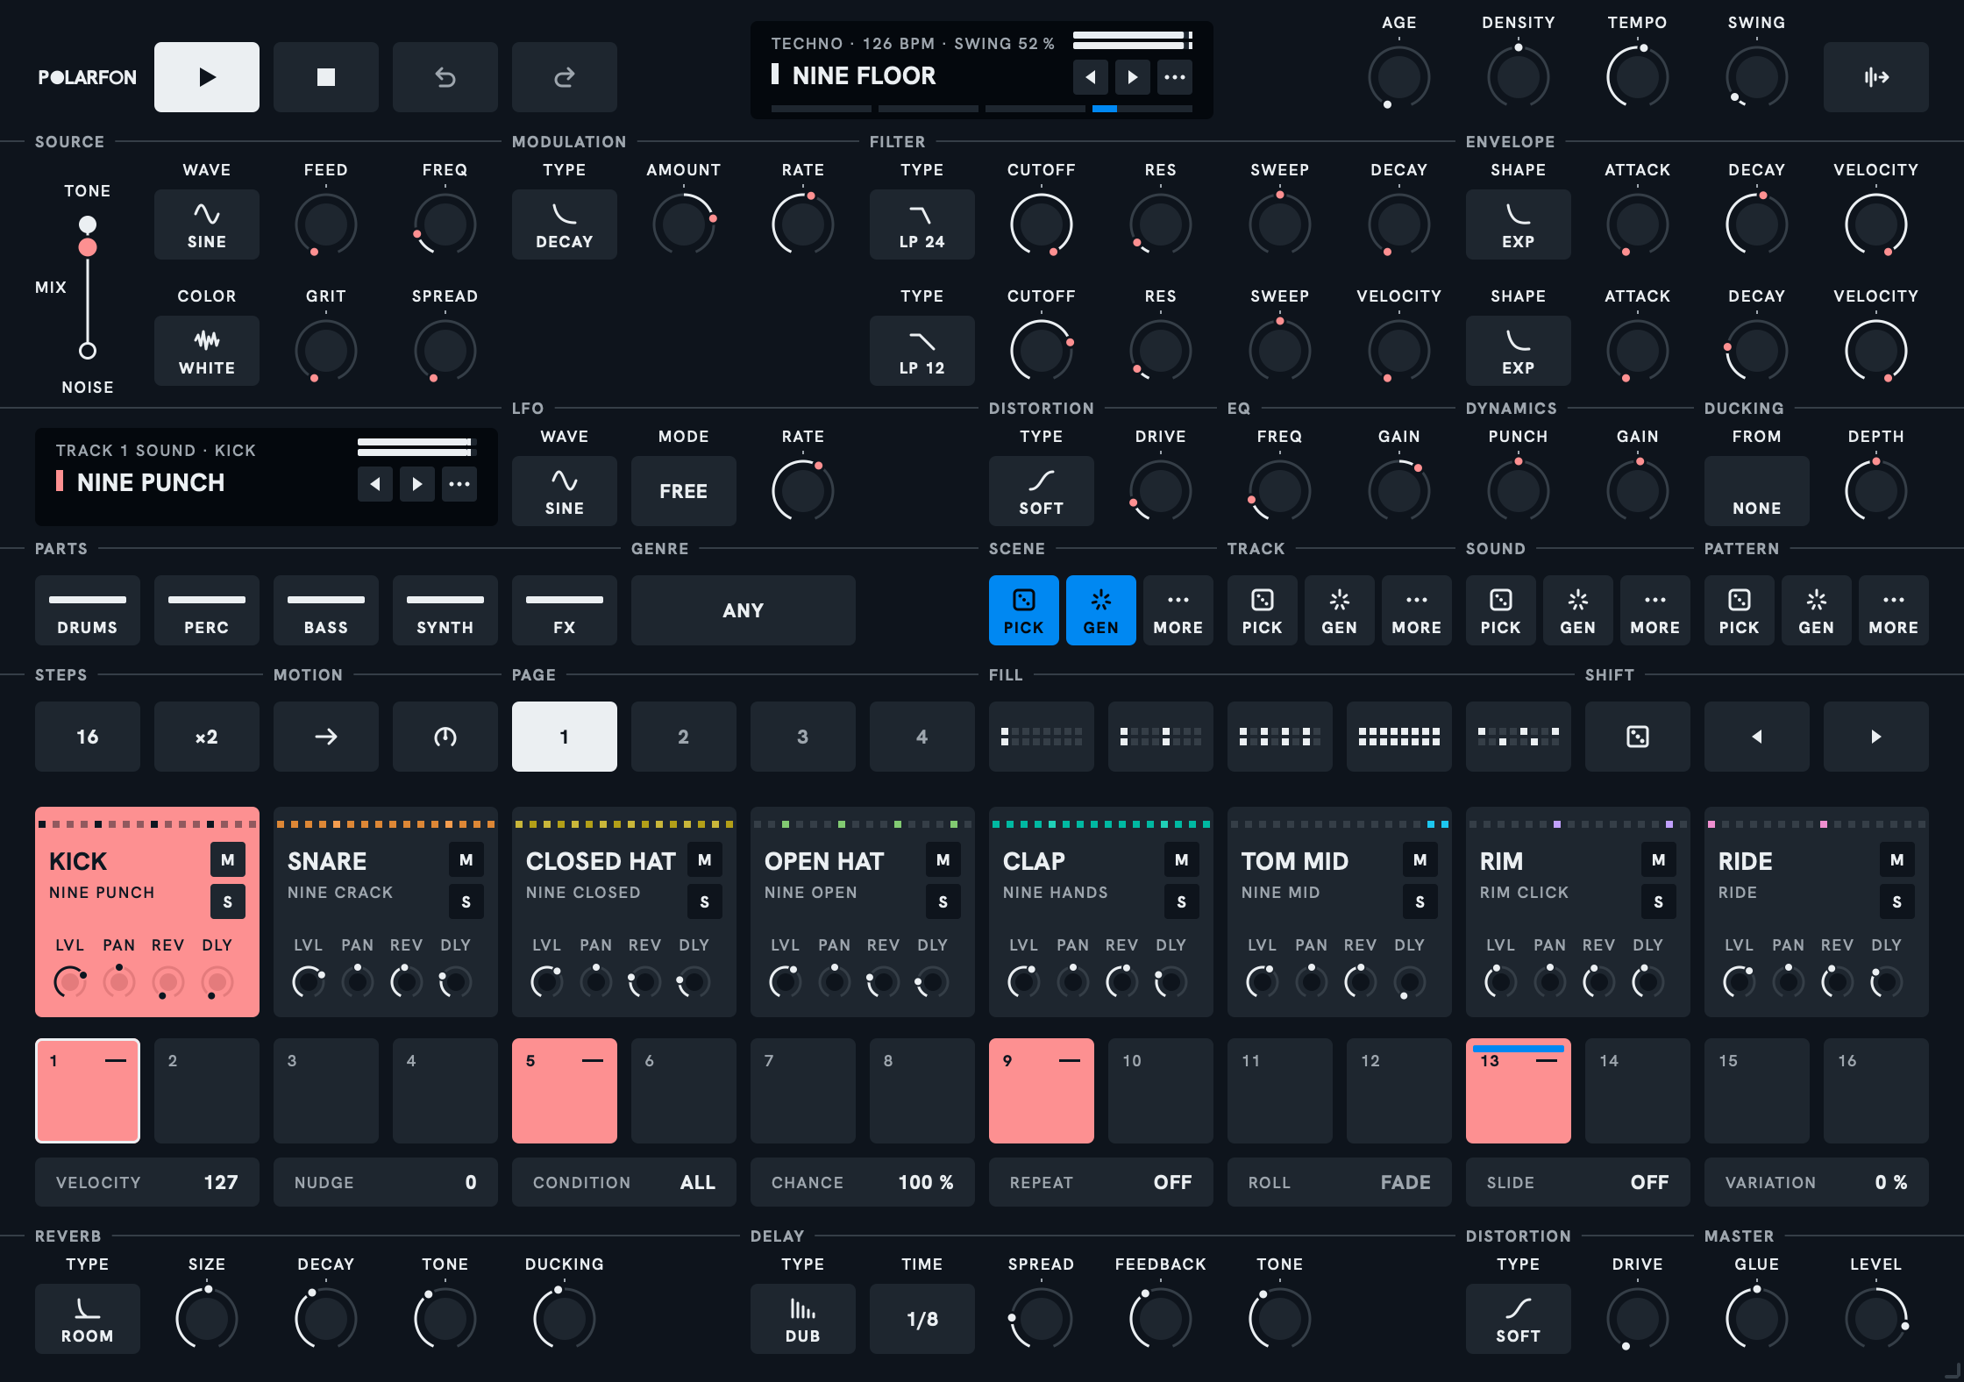Click the motion forward arrow button
Viewport: 1964px width, 1382px height.
tap(326, 737)
